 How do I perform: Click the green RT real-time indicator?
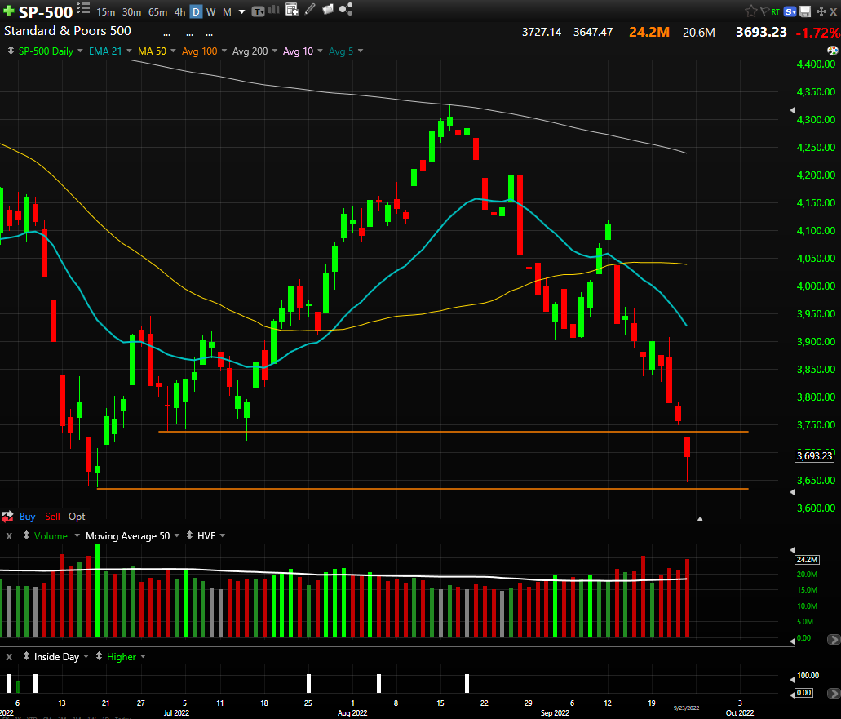776,11
